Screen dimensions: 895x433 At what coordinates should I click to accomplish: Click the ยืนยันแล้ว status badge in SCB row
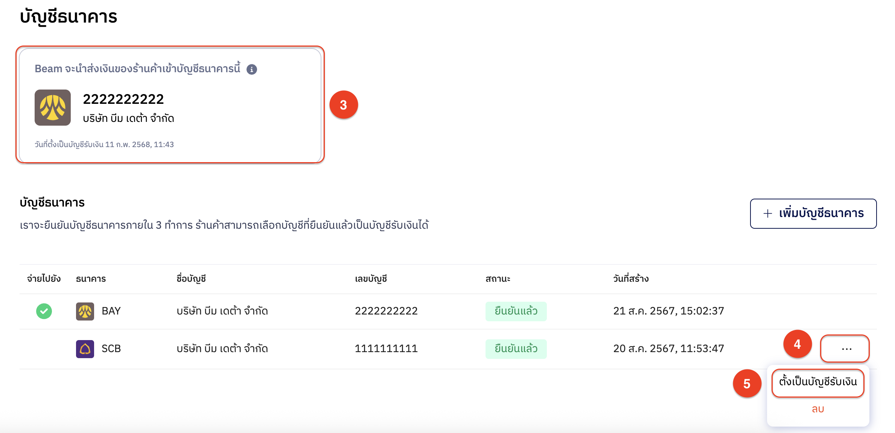(x=516, y=349)
